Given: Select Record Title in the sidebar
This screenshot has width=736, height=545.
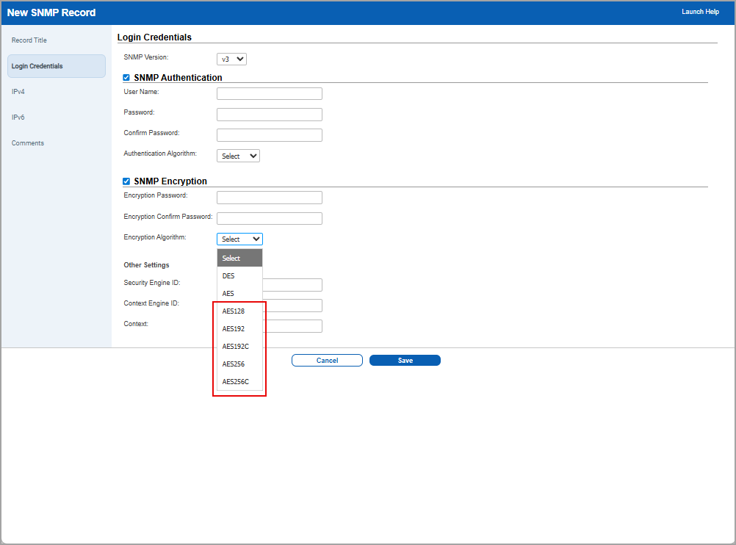Looking at the screenshot, I should 29,40.
